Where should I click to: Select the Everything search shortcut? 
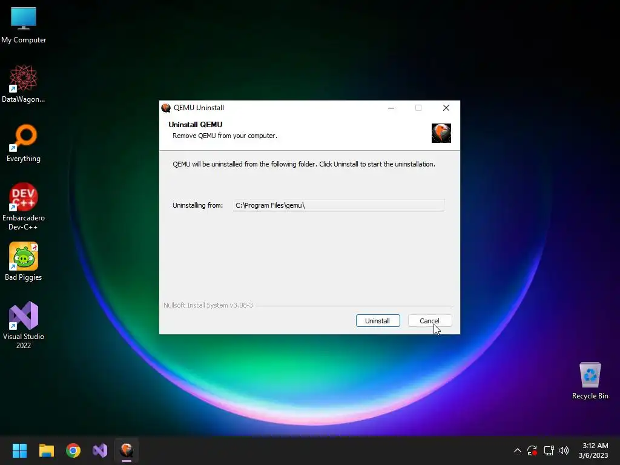[24, 143]
